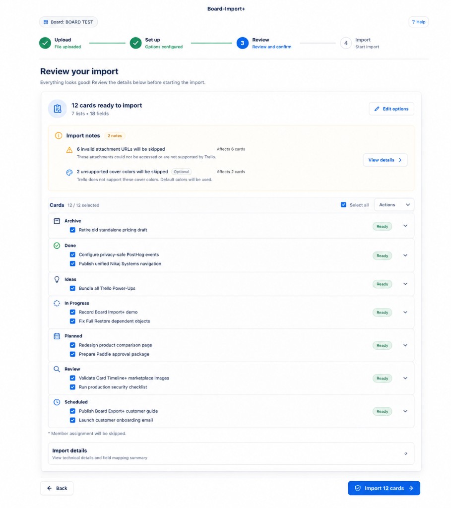The height and width of the screenshot is (508, 451).
Task: Click Import 12 cards button
Action: point(384,488)
